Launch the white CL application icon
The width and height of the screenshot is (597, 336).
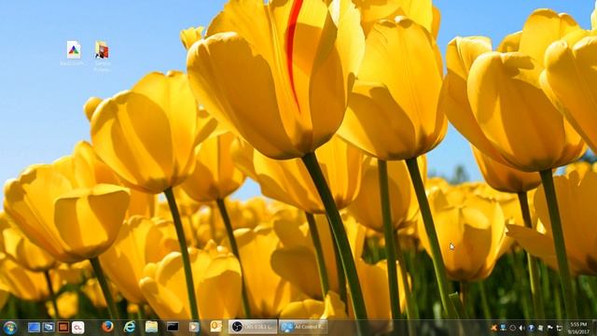(x=78, y=328)
